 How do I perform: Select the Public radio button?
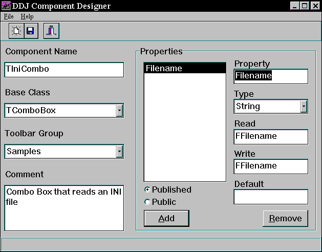147,202
